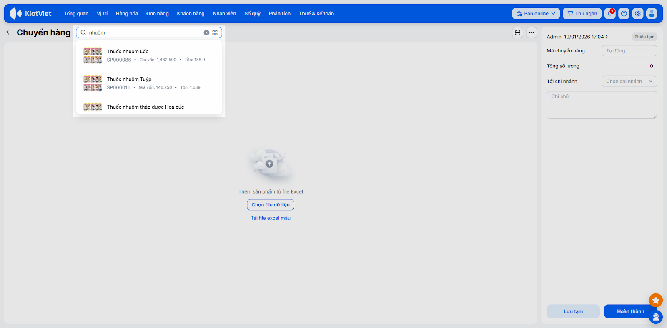Click the Tồn: 1,589 stock text
The height and width of the screenshot is (328, 667).
(x=191, y=87)
